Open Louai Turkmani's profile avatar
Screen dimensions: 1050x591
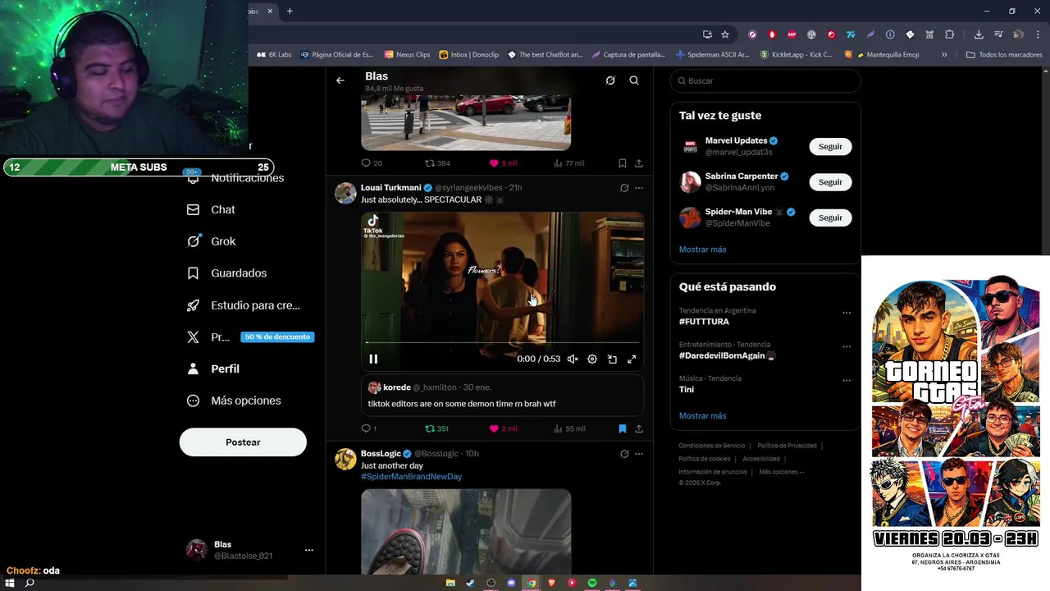click(x=345, y=194)
